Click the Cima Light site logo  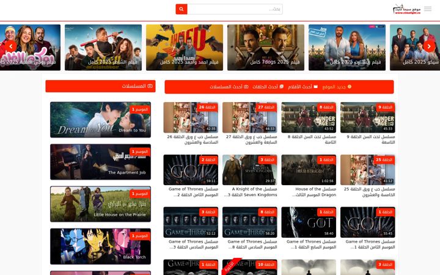(x=406, y=9)
